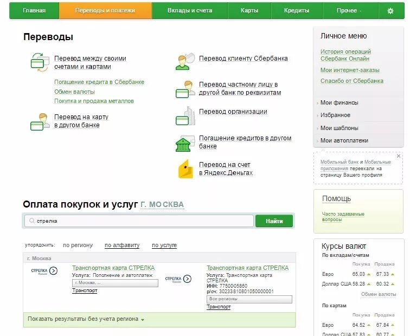Open Спасибо от Сбербанка link
Viewport: 410px width, 336px height.
pyautogui.click(x=352, y=81)
